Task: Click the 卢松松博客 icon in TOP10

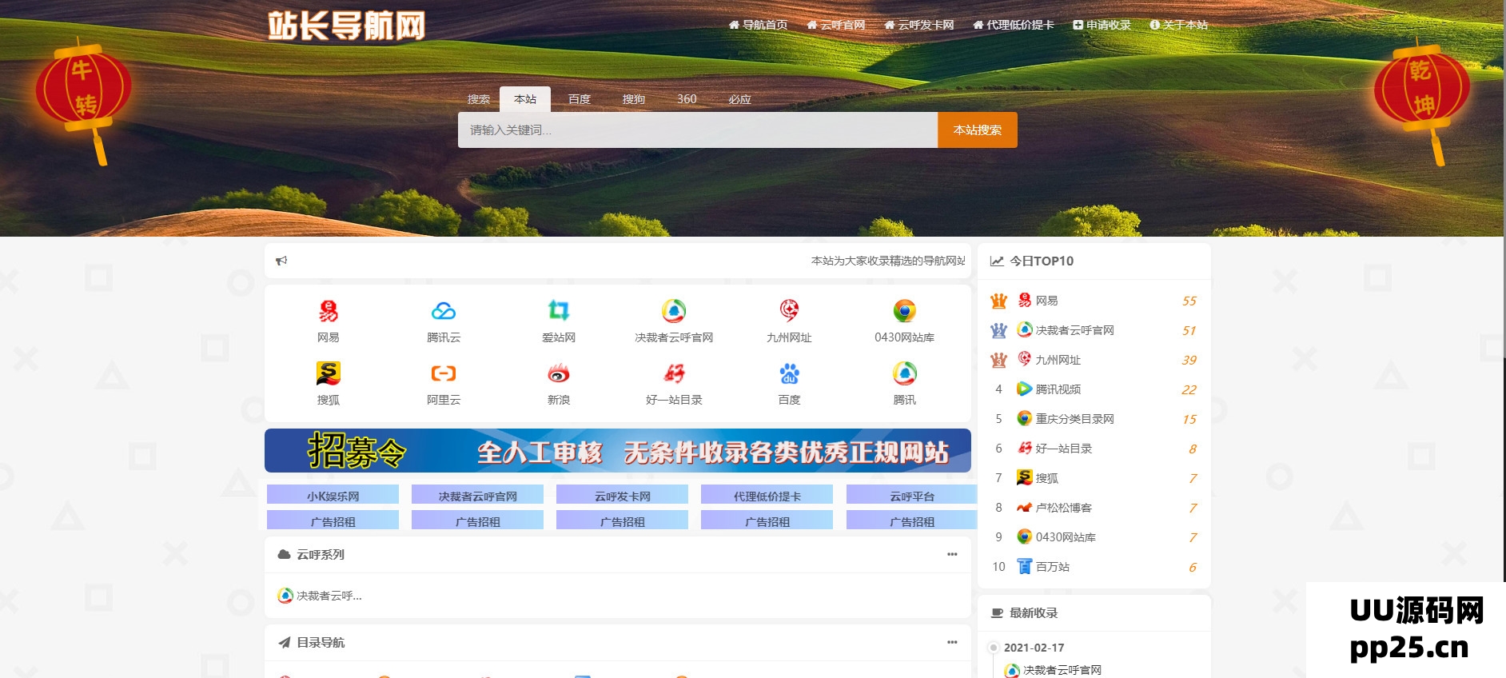Action: point(1024,508)
